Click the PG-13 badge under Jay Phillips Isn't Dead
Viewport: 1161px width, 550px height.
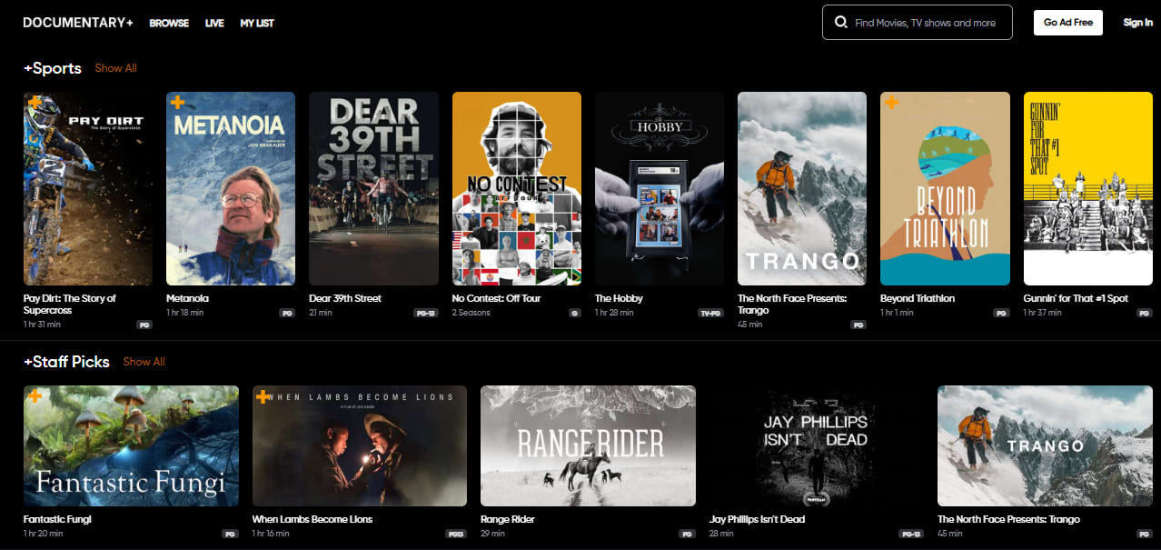pos(911,534)
